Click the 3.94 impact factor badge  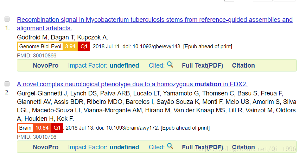(x=70, y=46)
